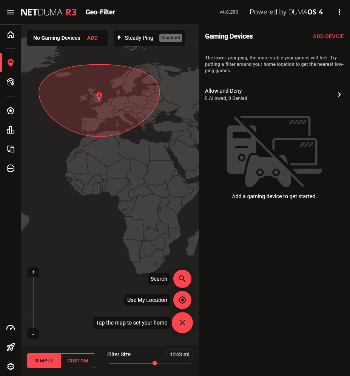Viewport: 350px width, 376px height.
Task: Click ADD next to No Gaming Devices
Action: pyautogui.click(x=92, y=38)
